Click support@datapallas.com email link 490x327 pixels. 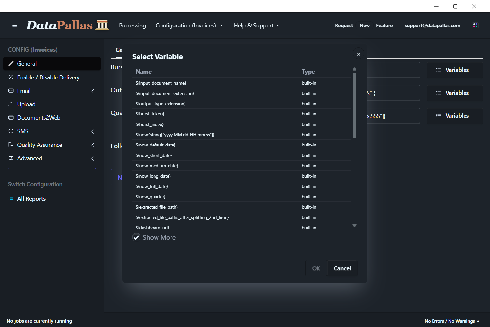pyautogui.click(x=432, y=26)
